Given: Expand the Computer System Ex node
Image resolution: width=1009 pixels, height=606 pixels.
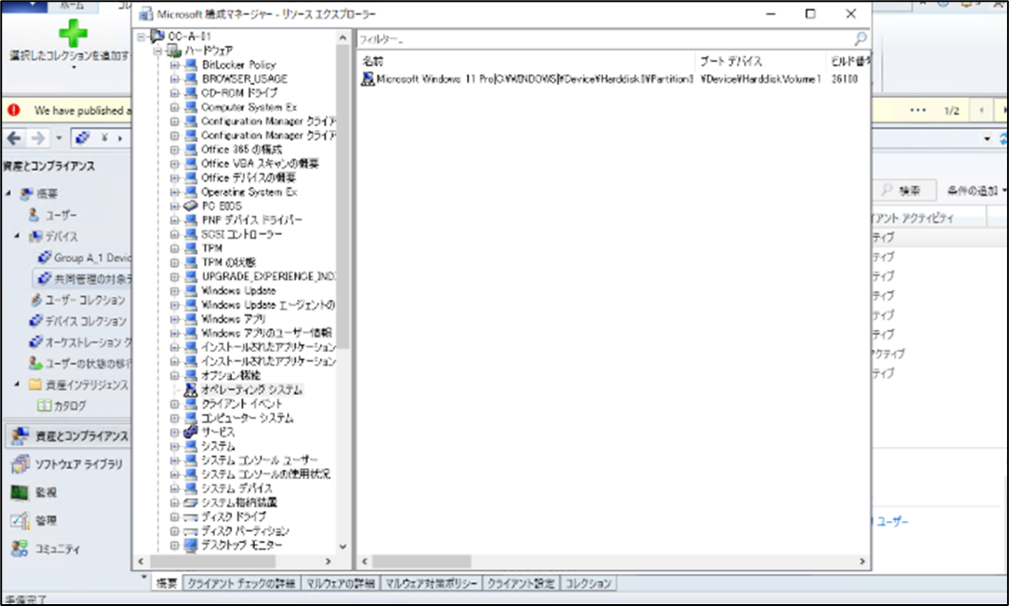Looking at the screenshot, I should pyautogui.click(x=175, y=107).
